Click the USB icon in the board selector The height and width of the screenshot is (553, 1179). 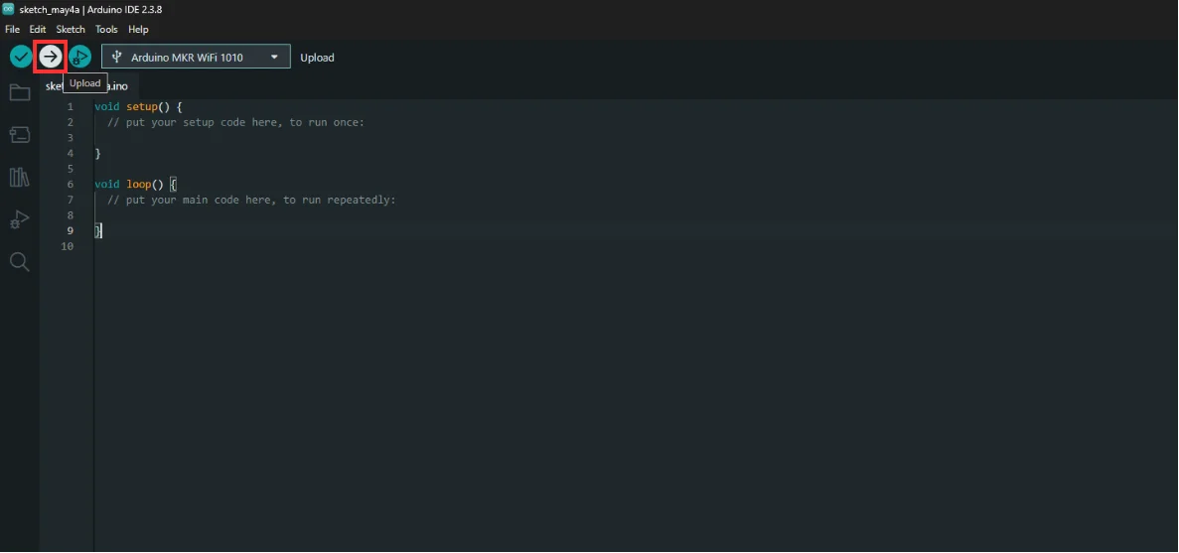[116, 57]
